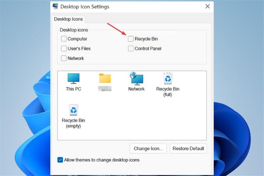Viewport: 264px width, 176px height.
Task: Click the 'This PC' label text
Action: coord(73,89)
